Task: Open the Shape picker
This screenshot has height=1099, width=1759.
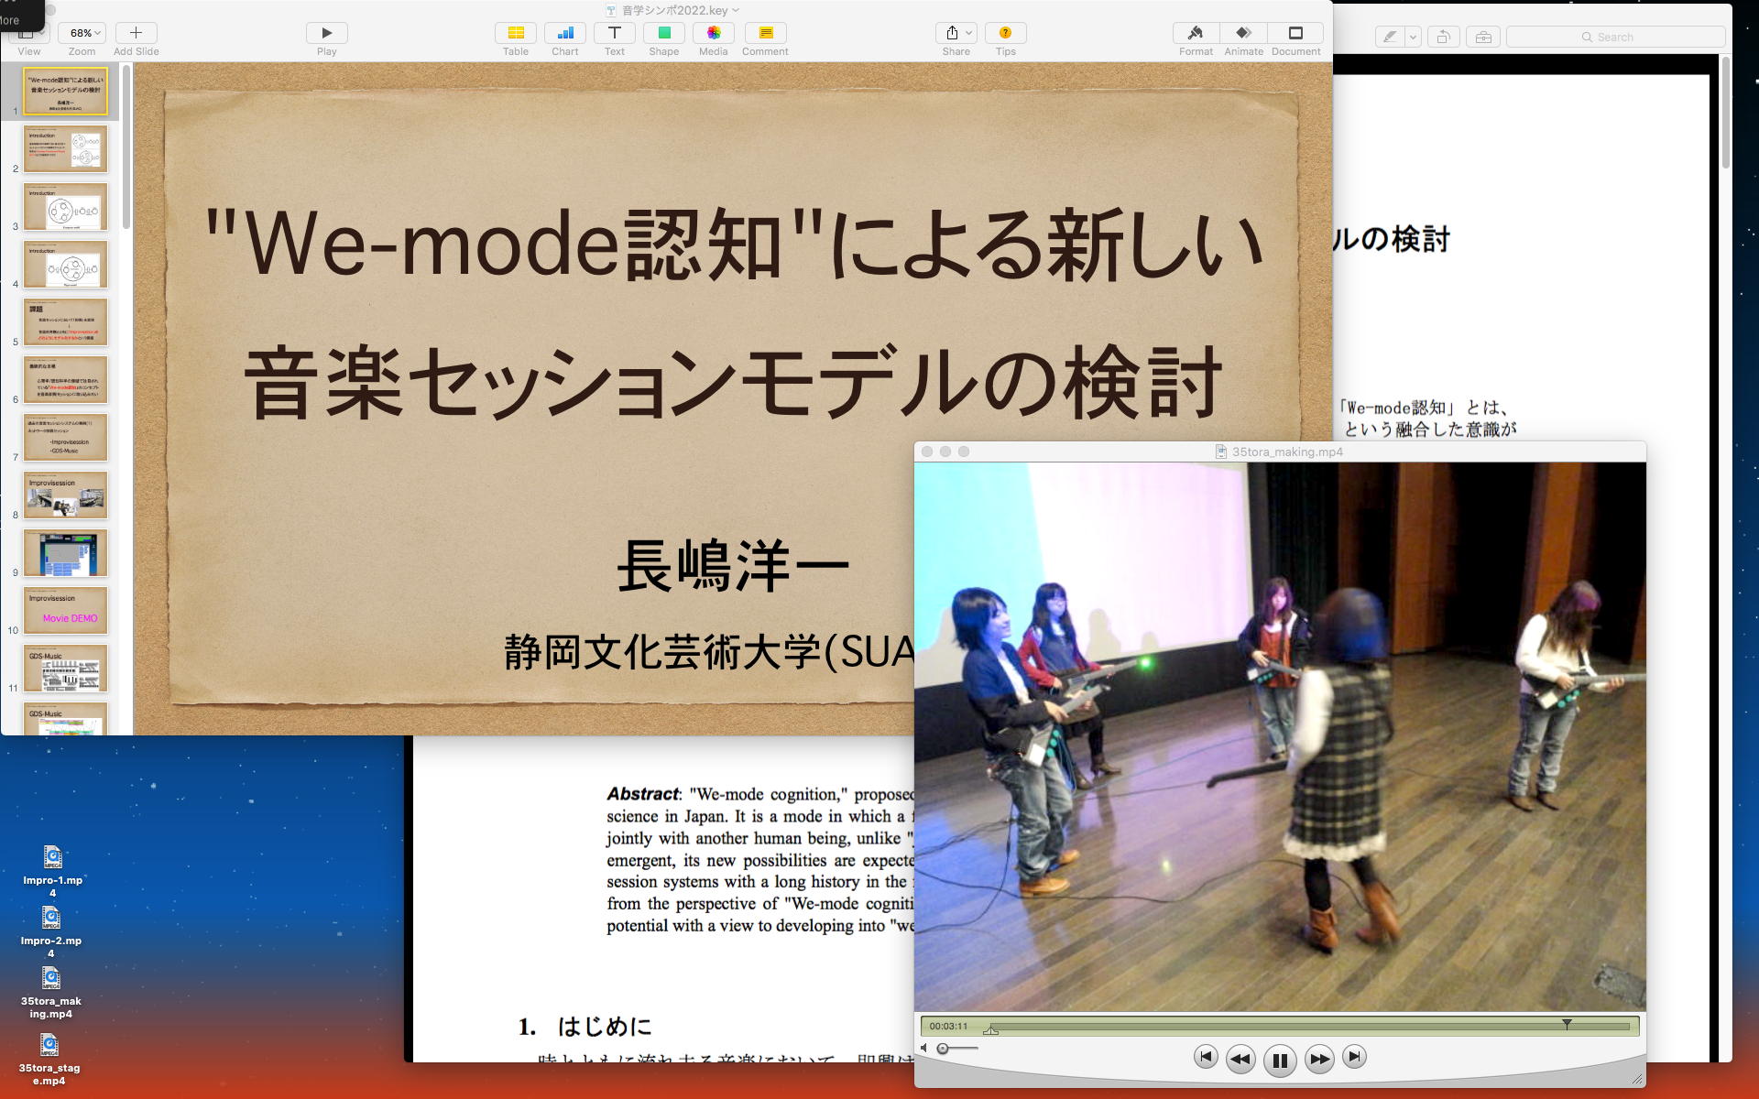Action: [x=663, y=34]
